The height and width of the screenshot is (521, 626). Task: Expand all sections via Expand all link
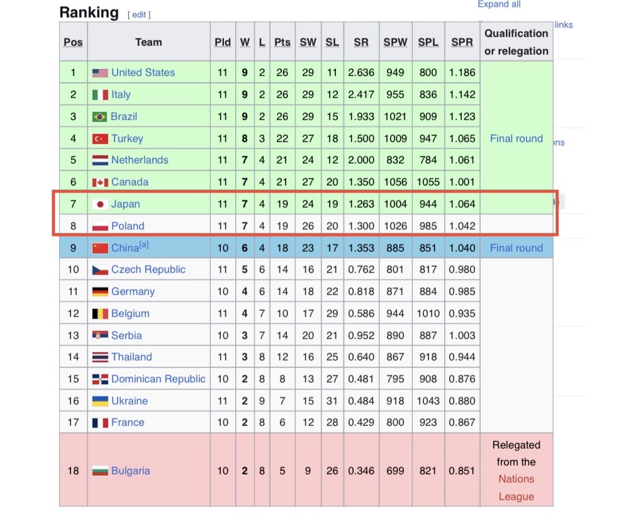[499, 4]
